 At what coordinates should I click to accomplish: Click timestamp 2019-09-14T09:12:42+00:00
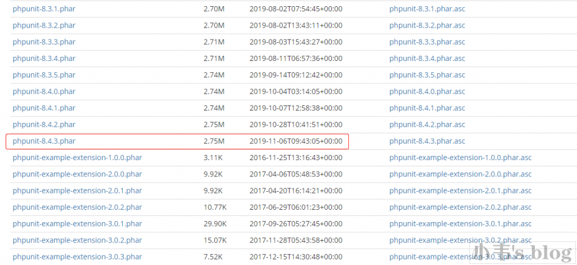(296, 75)
